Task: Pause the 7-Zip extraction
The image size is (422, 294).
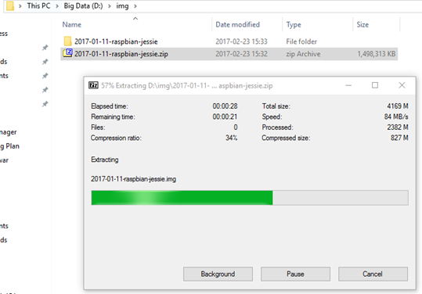Action: click(295, 274)
